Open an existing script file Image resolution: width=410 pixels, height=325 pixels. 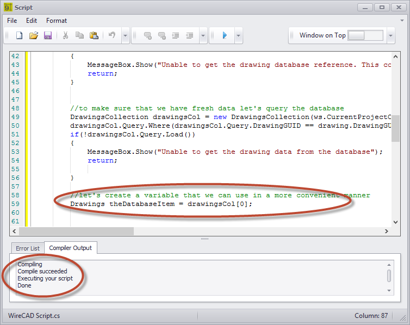pos(34,35)
